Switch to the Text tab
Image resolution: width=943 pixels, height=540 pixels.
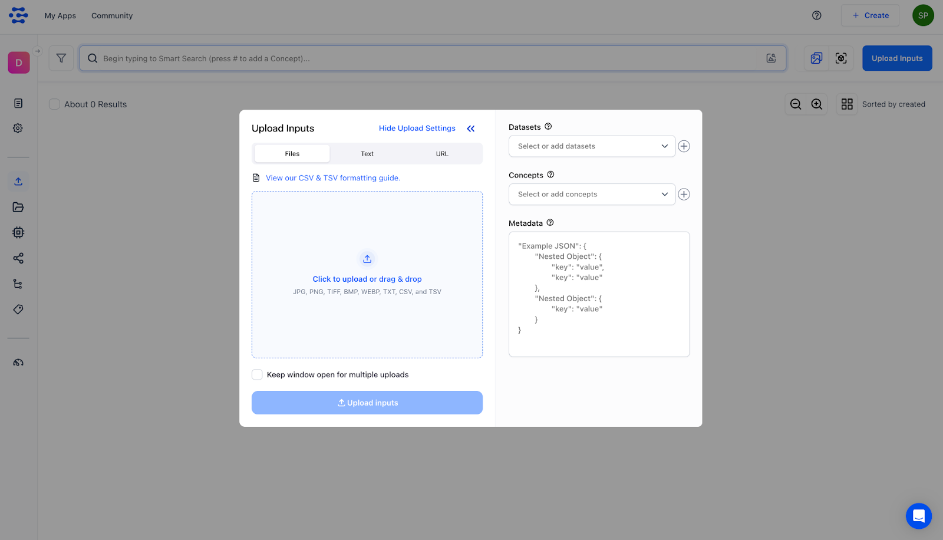click(x=367, y=154)
